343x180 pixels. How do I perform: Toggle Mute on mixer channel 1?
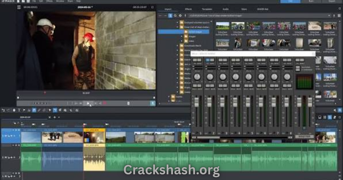[x=199, y=86]
